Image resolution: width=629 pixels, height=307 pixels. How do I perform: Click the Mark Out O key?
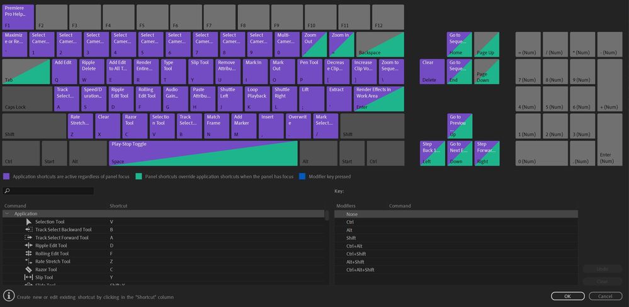pos(283,71)
